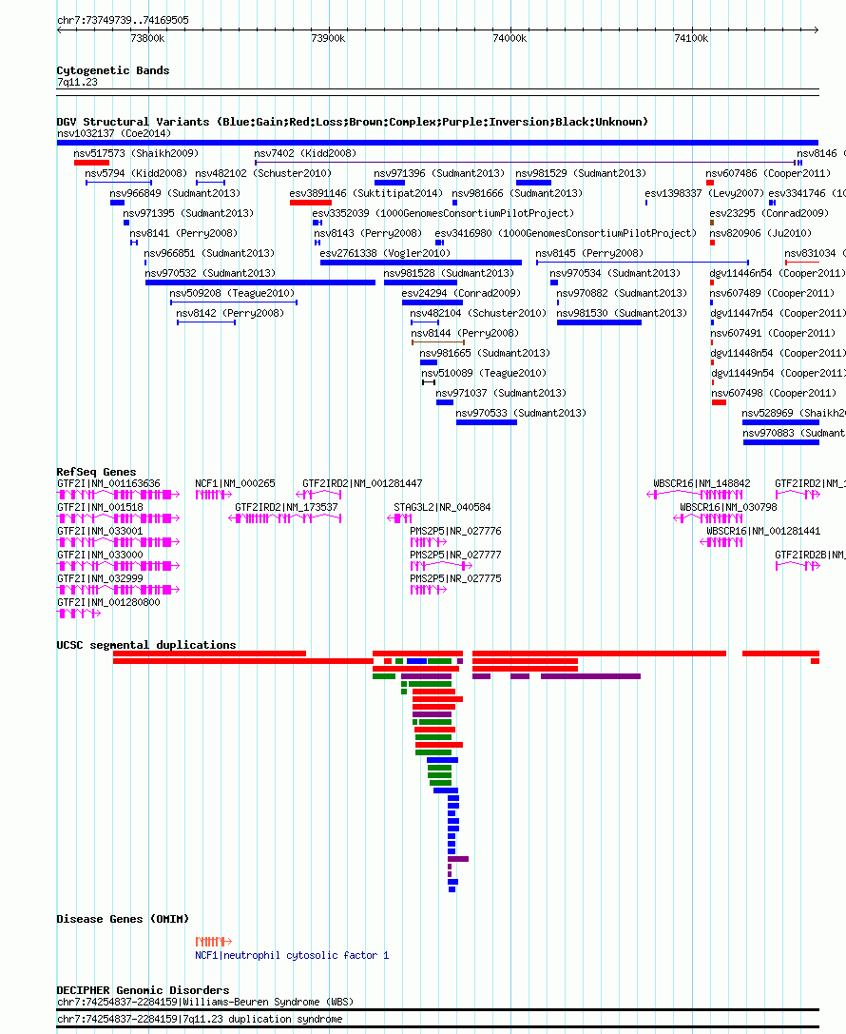Open nsv5794 (Kidd2008) variant
Viewport: 846px width, 1034px height.
[x=136, y=173]
